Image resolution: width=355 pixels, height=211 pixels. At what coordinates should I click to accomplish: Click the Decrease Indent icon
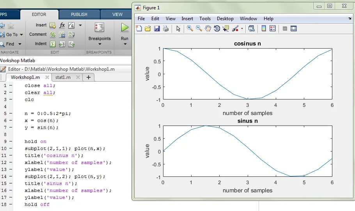[x=71, y=44]
